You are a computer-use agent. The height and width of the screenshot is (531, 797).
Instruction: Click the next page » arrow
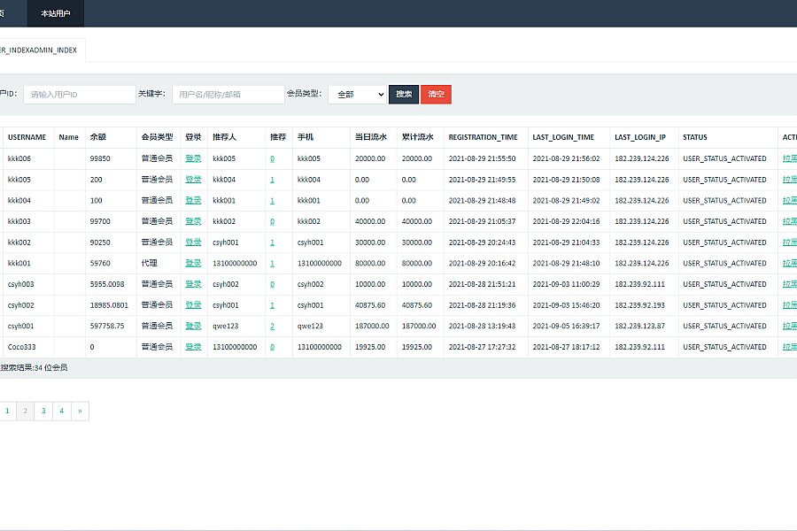[80, 411]
